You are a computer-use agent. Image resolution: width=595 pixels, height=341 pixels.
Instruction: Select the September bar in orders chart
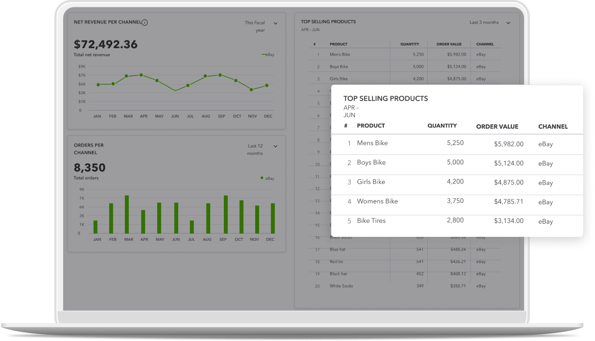click(x=226, y=215)
